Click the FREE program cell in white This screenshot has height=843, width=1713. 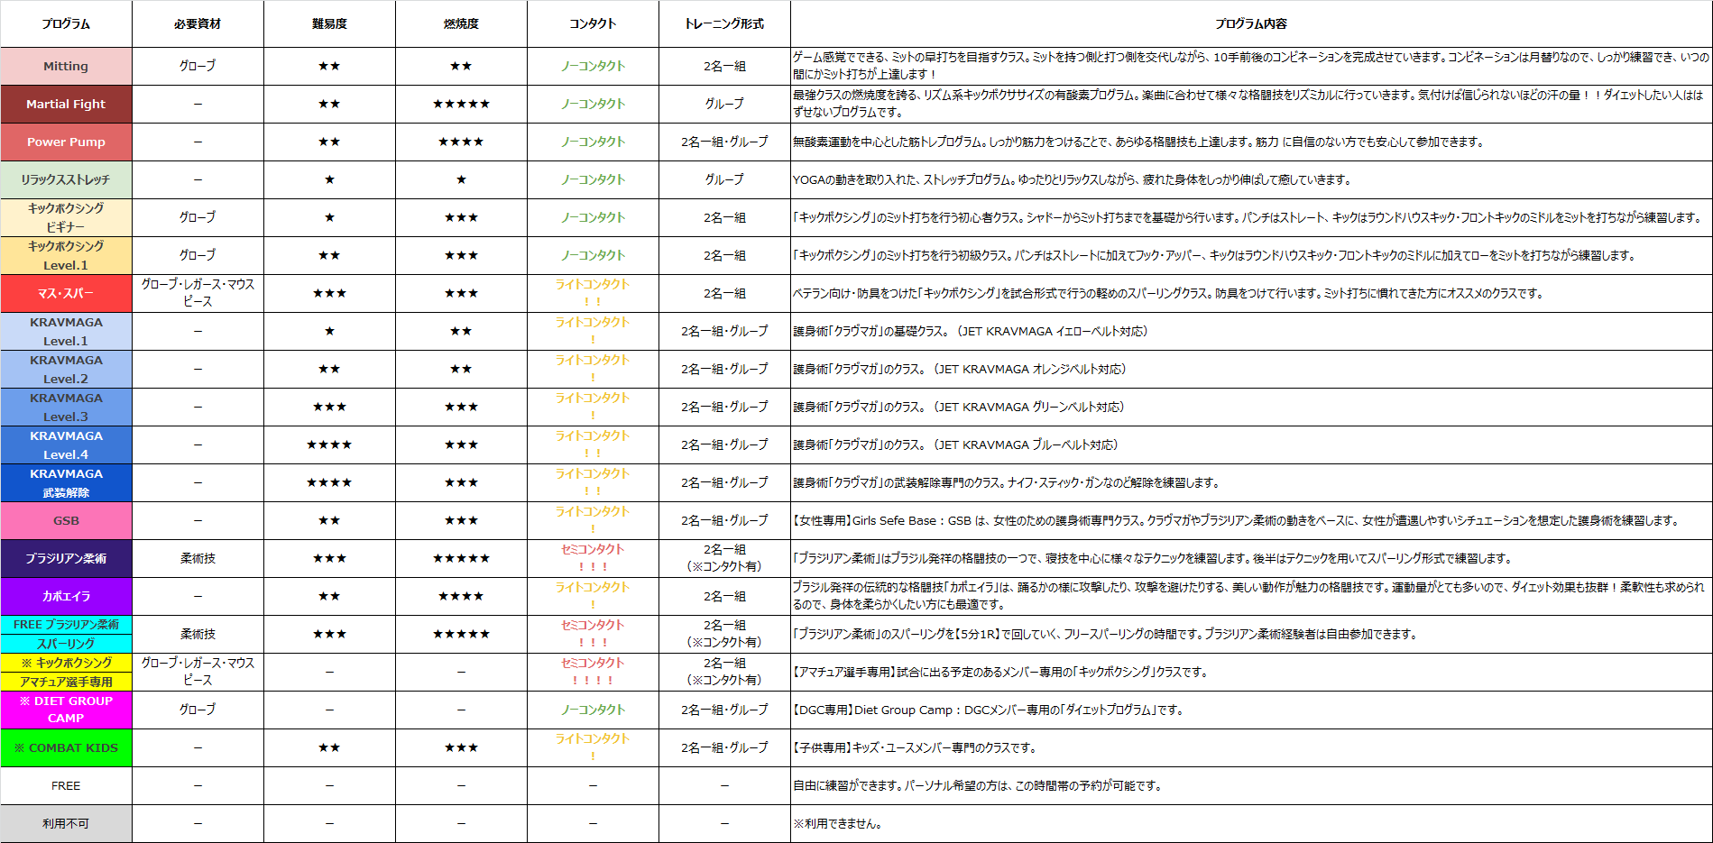pos(66,785)
